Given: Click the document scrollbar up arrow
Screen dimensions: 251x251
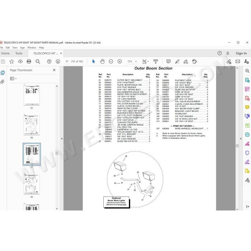Looking at the screenshot, I should 237,68.
